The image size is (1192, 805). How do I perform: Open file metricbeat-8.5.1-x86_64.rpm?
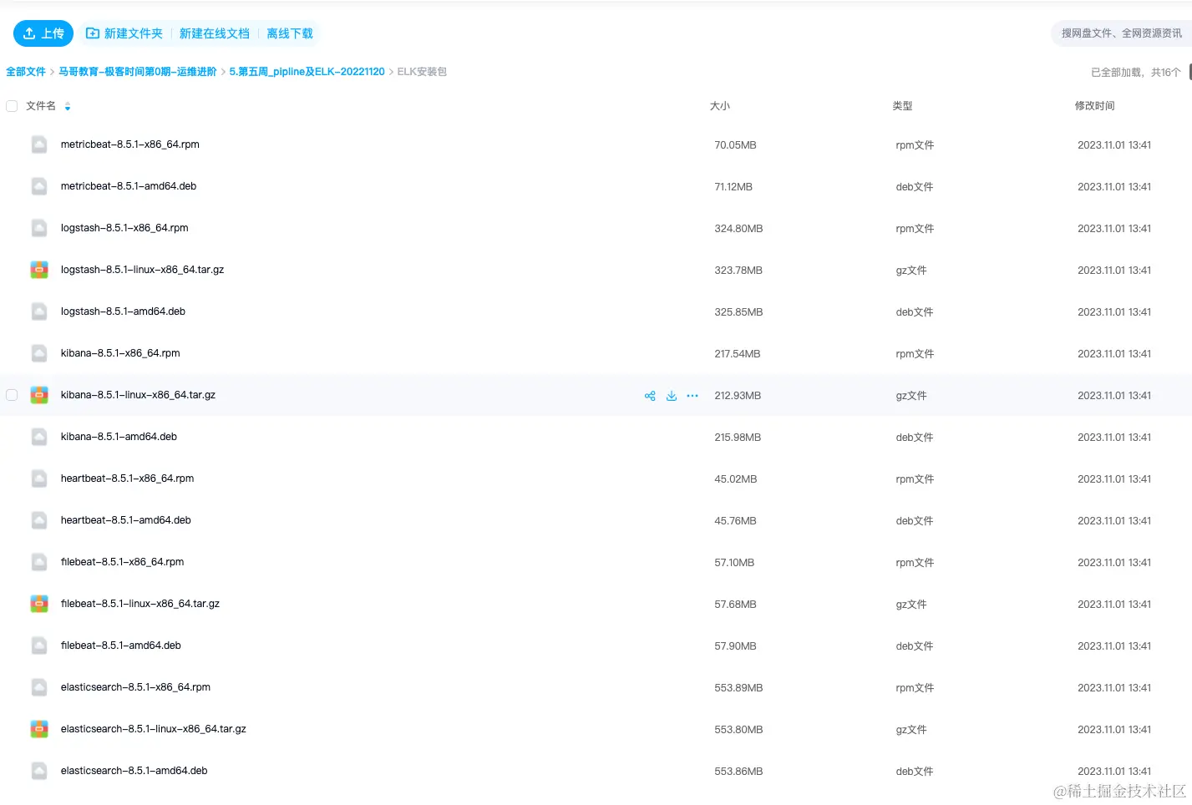[x=130, y=144]
